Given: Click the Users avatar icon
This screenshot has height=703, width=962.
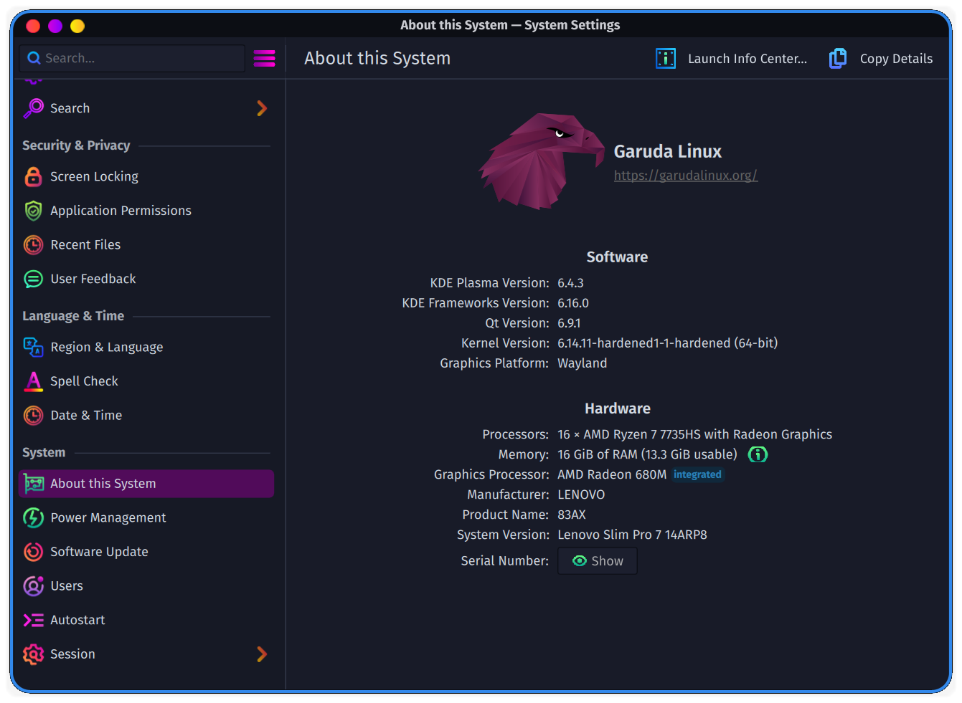Looking at the screenshot, I should coord(34,586).
